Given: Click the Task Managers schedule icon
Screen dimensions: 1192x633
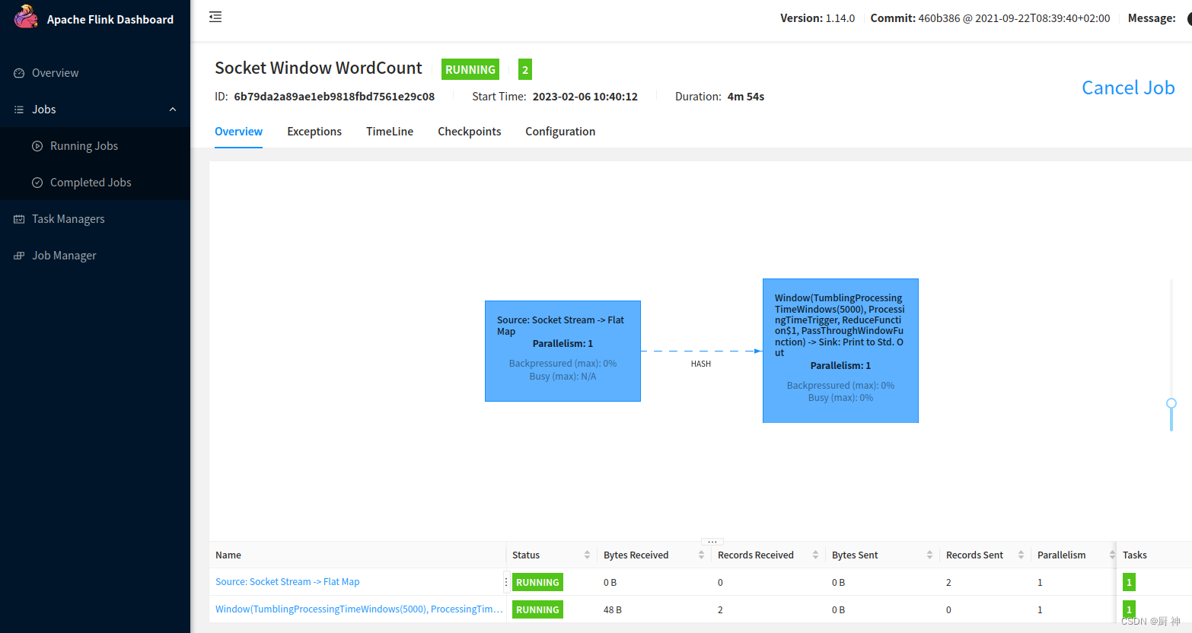Looking at the screenshot, I should click(19, 219).
